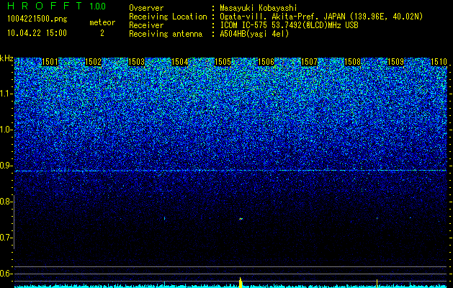The height and width of the screenshot is (288, 453).
Task: Click the 1506 time marker
Action: point(266,62)
